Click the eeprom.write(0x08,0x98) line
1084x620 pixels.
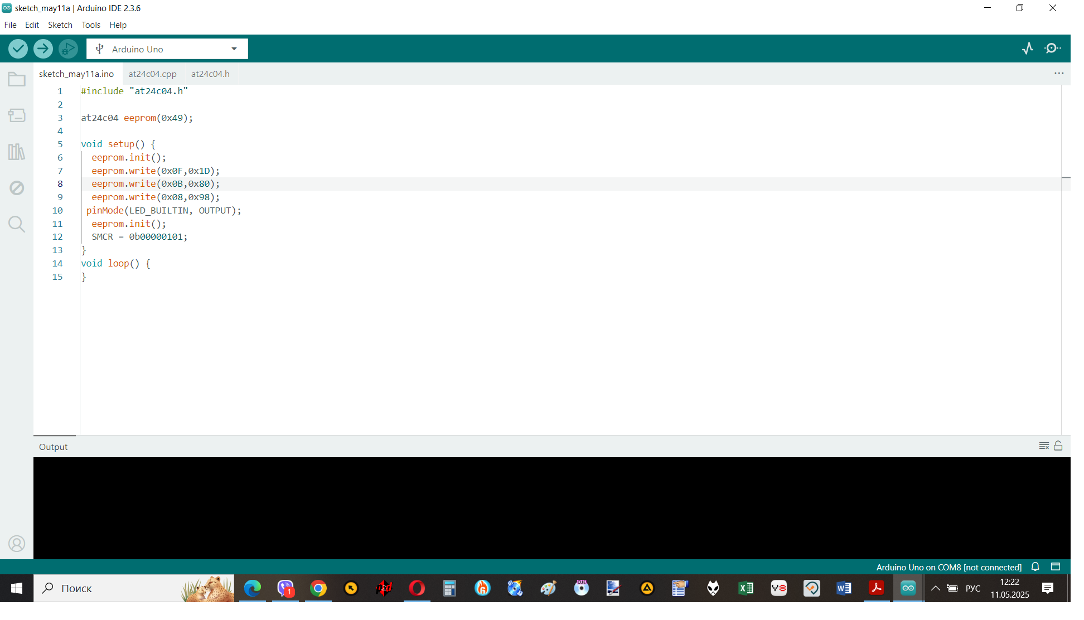(x=156, y=197)
